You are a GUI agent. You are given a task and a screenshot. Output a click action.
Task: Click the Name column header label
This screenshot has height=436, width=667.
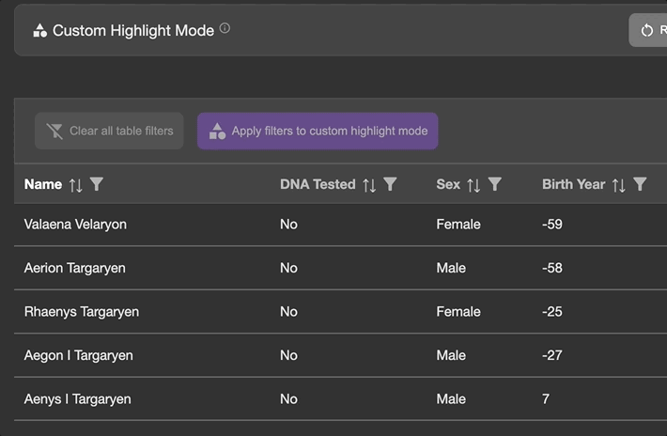click(43, 184)
